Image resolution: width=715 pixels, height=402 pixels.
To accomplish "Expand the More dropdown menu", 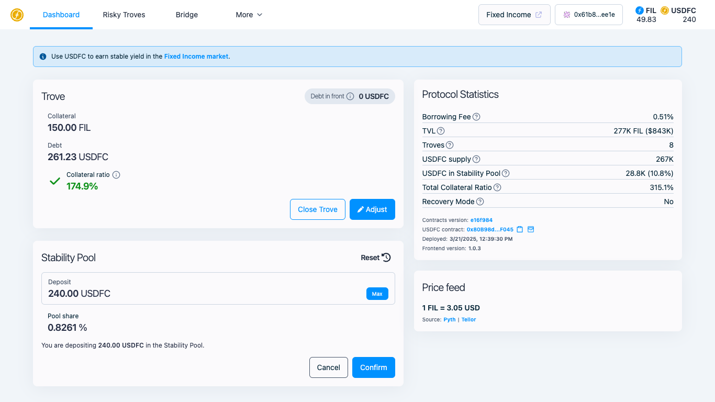I will pyautogui.click(x=249, y=15).
